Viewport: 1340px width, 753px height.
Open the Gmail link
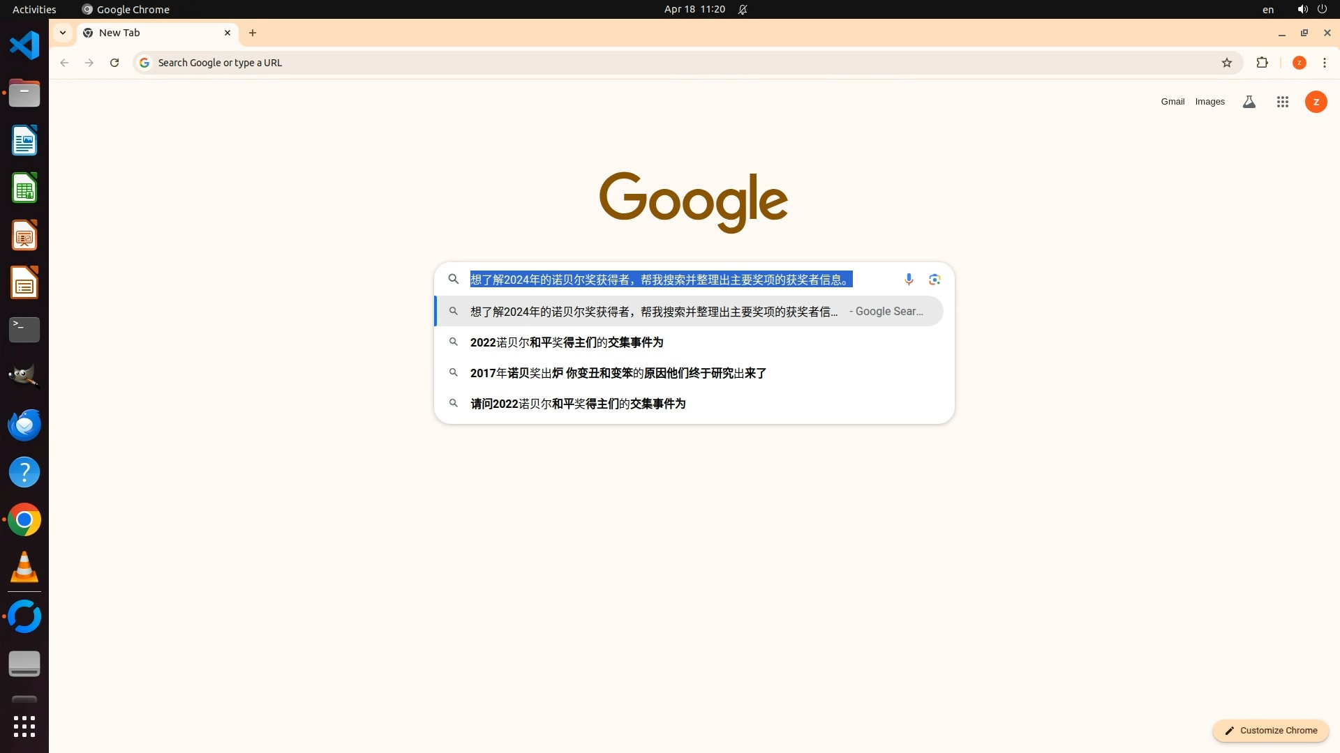tap(1172, 102)
